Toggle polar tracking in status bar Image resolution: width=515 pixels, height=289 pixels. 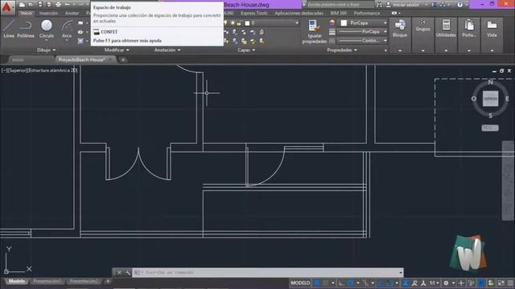pyautogui.click(x=351, y=283)
